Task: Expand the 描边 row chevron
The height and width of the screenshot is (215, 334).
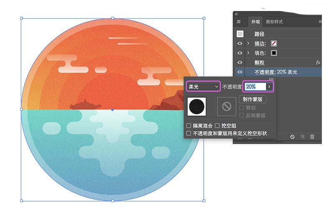Action: tap(248, 43)
